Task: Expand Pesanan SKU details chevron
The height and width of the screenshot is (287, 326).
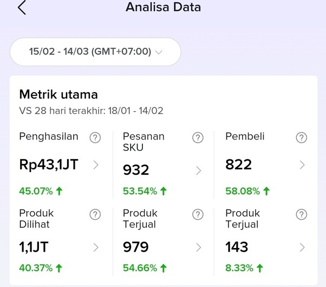Action: point(198,171)
